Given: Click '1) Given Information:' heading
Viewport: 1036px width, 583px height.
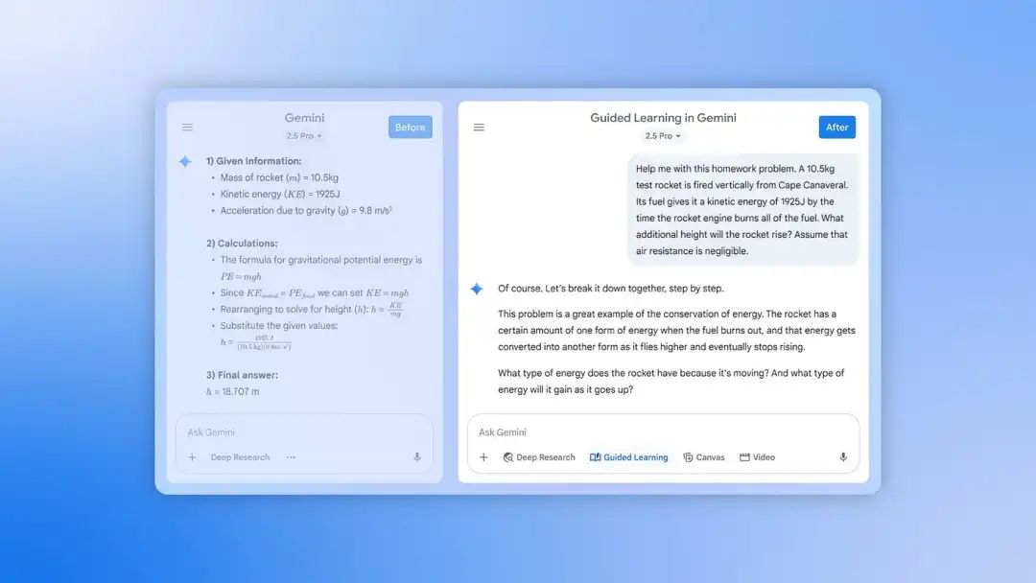Looking at the screenshot, I should (x=253, y=161).
